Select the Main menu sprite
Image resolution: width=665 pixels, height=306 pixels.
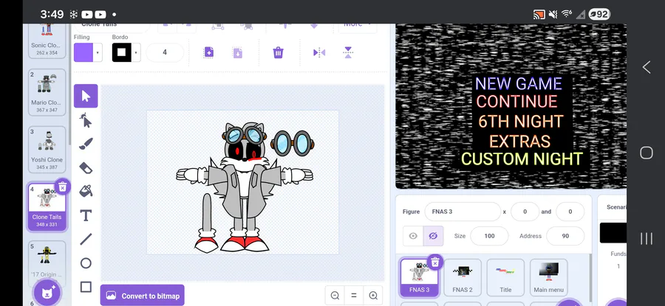click(x=549, y=278)
